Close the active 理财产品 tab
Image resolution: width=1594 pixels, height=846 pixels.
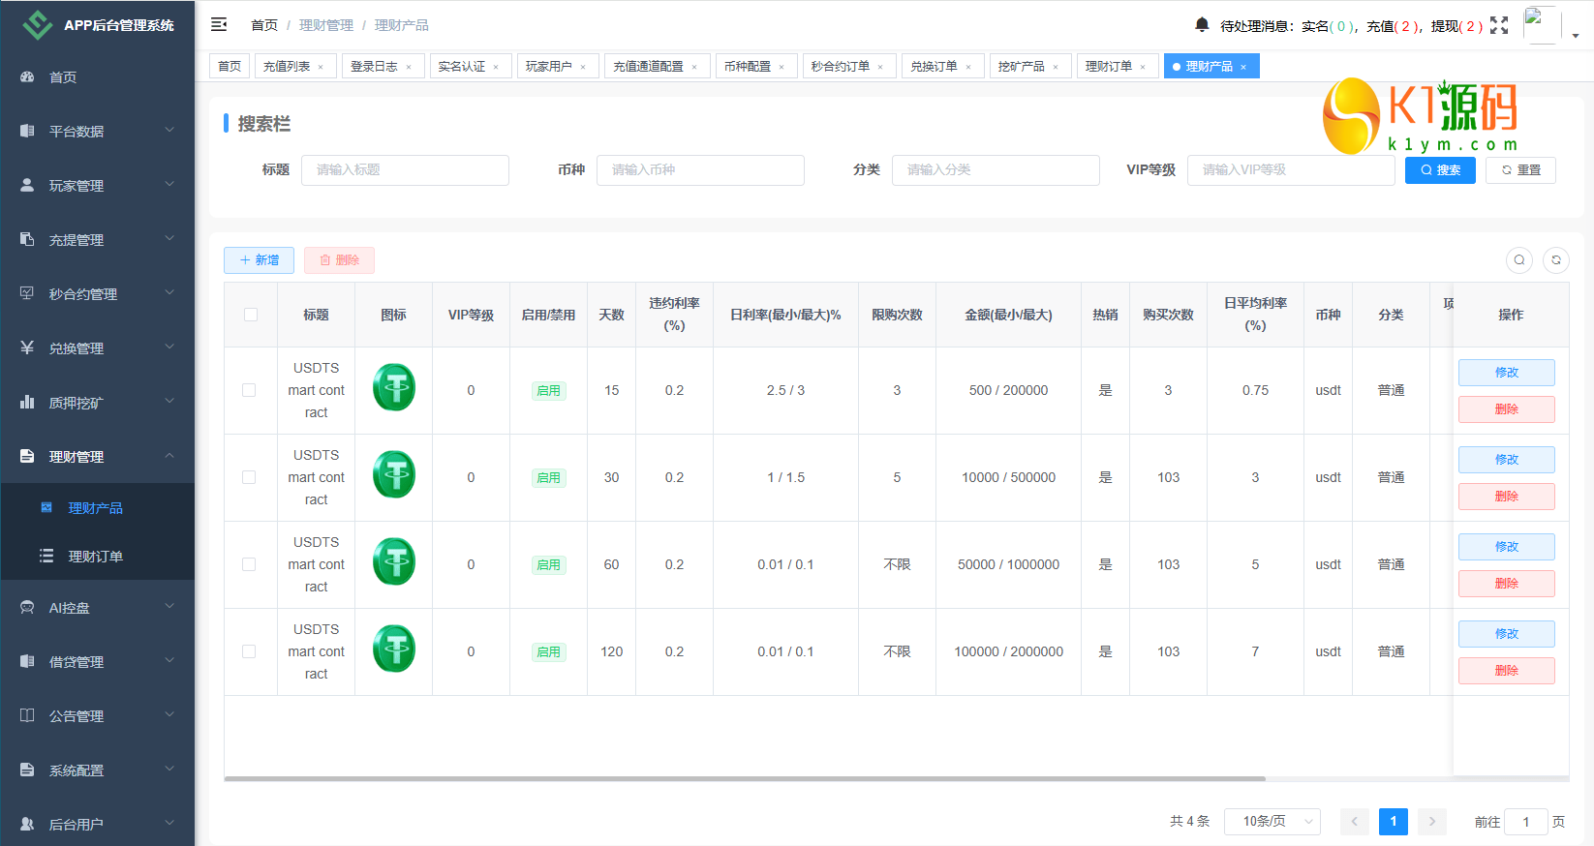click(x=1243, y=67)
